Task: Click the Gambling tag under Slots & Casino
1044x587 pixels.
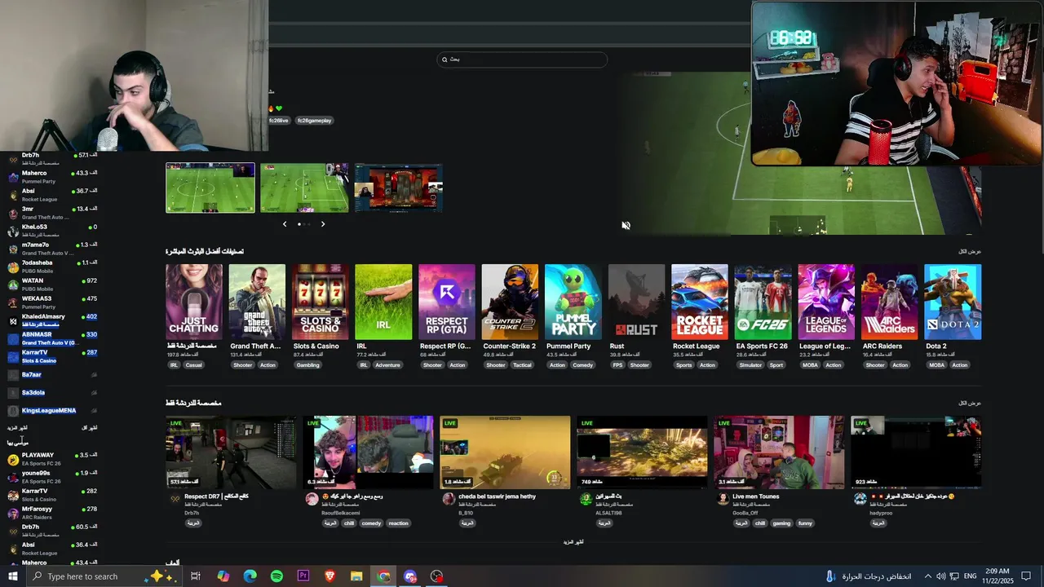Action: [x=308, y=365]
